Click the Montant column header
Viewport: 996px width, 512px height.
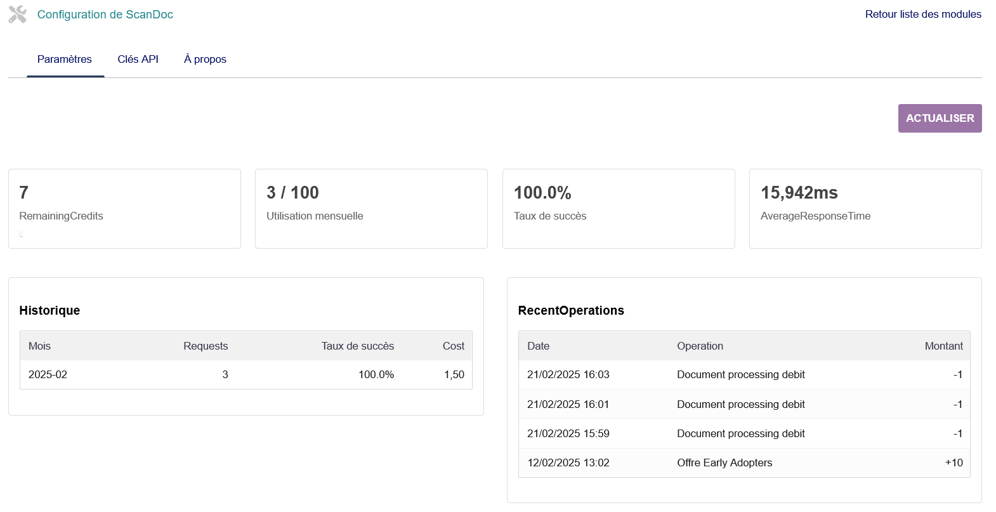coord(943,346)
